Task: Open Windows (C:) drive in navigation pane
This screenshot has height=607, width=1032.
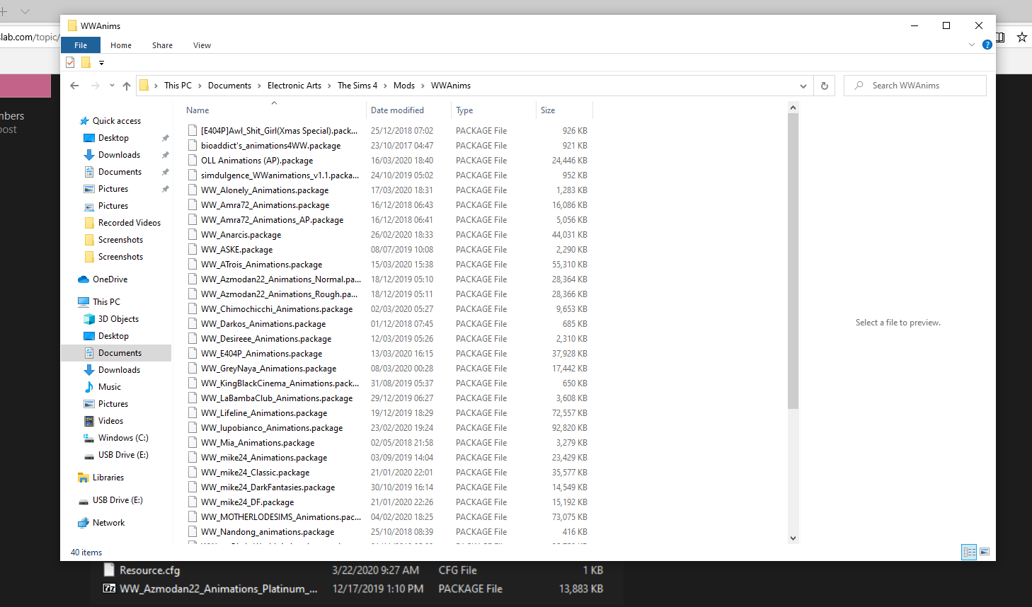Action: tap(123, 438)
